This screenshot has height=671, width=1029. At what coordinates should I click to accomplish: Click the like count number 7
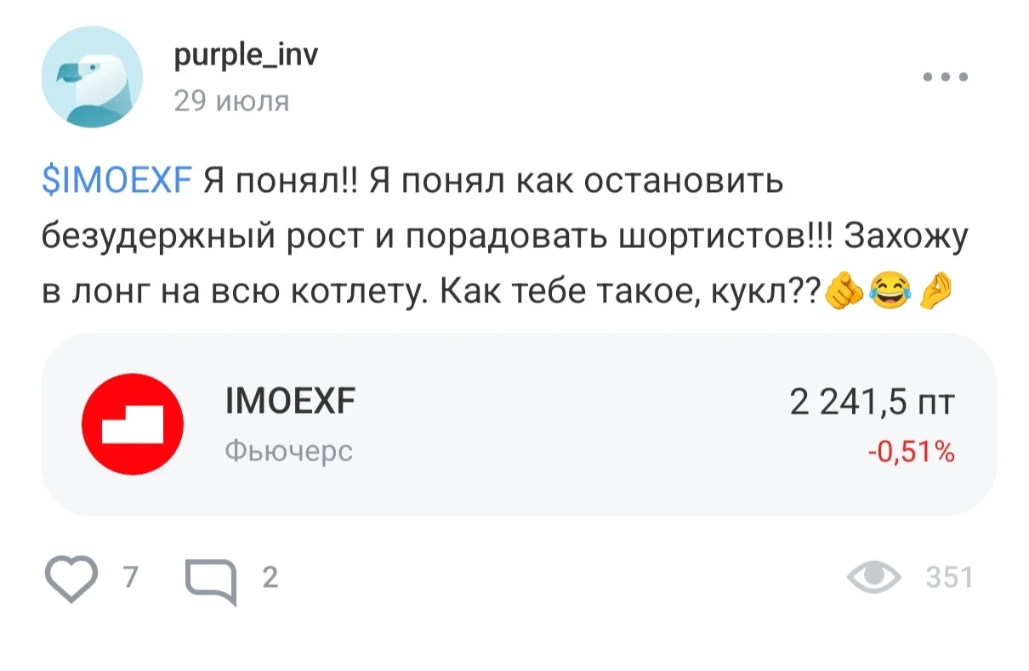coord(130,578)
